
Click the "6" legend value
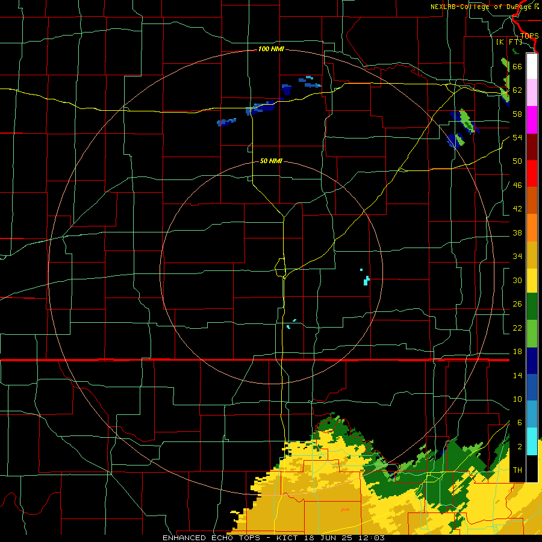coord(519,423)
